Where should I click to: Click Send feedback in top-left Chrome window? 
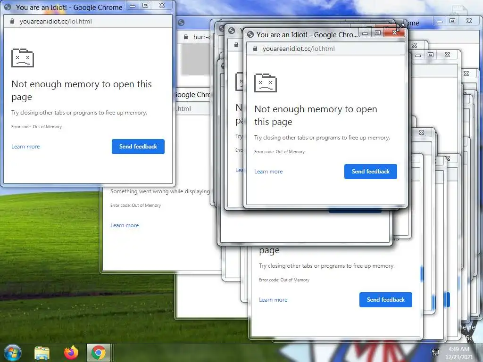138,147
